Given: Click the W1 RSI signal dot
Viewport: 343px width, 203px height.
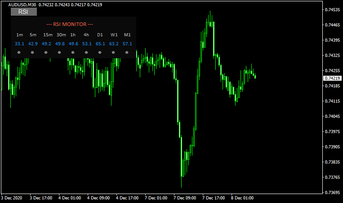Looking at the screenshot, I should point(113,52).
